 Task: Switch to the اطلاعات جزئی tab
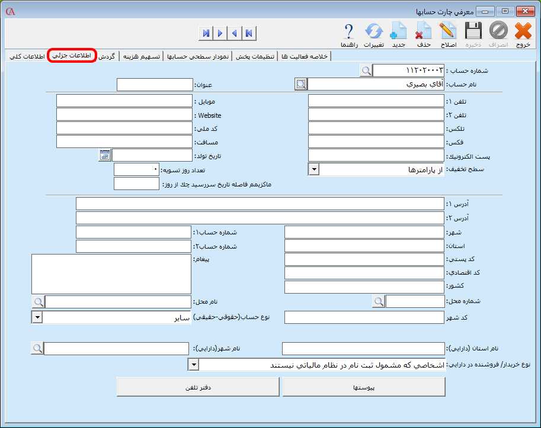pos(71,54)
